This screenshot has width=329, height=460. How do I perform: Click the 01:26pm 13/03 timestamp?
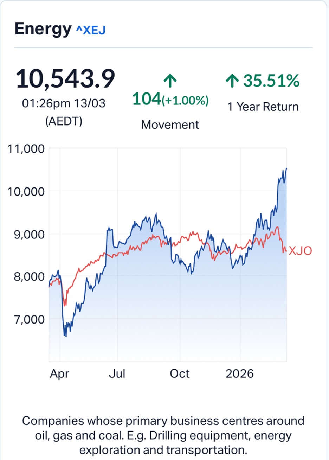tap(64, 103)
